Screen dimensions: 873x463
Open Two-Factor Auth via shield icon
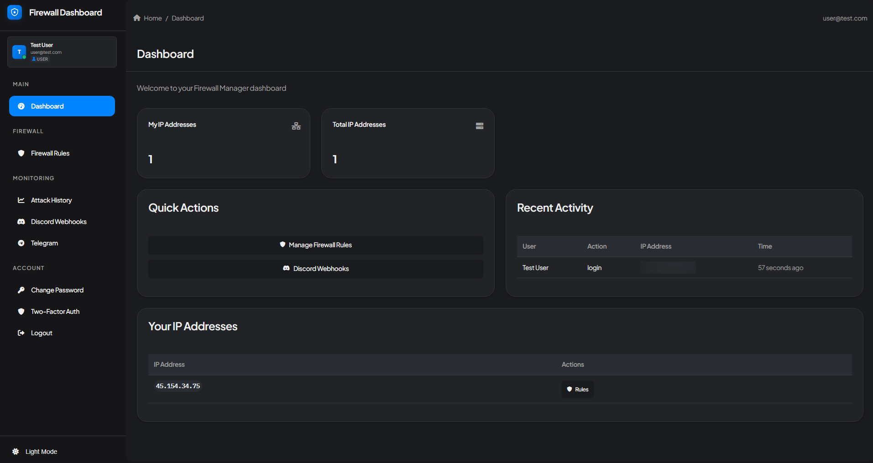click(x=21, y=311)
